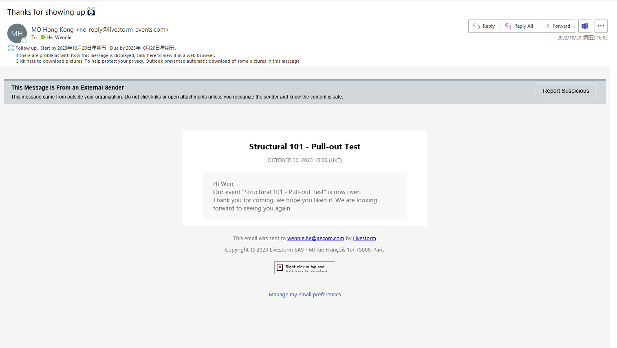Click the Structural 101 - Pull-out Test heading

coord(304,147)
